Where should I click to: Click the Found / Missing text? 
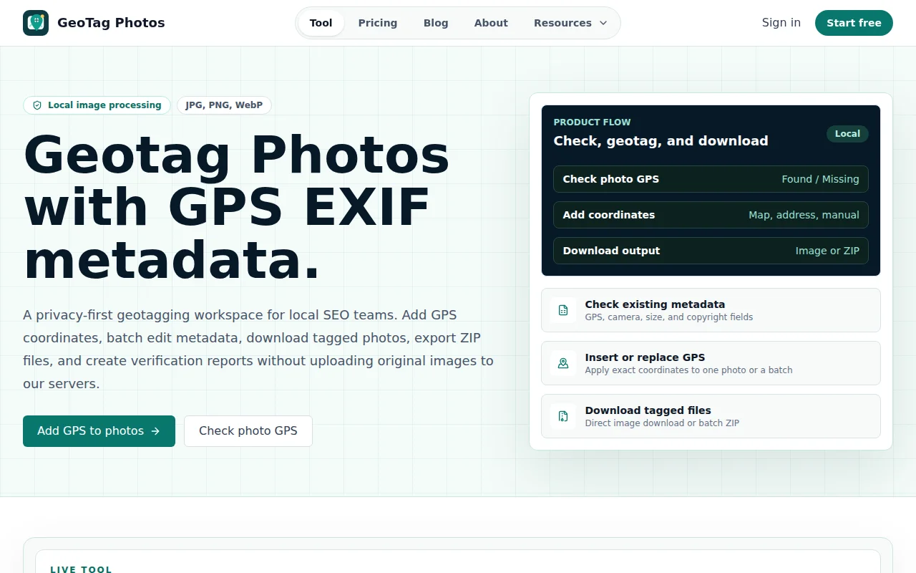pyautogui.click(x=820, y=179)
